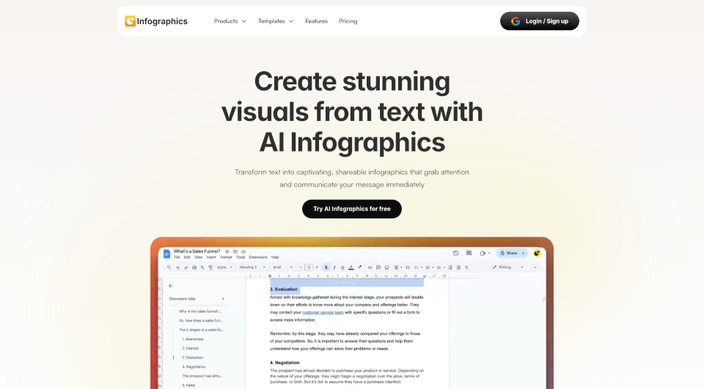Viewport: 704px width, 389px height.
Task: Click the Print icon in Docs toolbar
Action: coord(194,267)
